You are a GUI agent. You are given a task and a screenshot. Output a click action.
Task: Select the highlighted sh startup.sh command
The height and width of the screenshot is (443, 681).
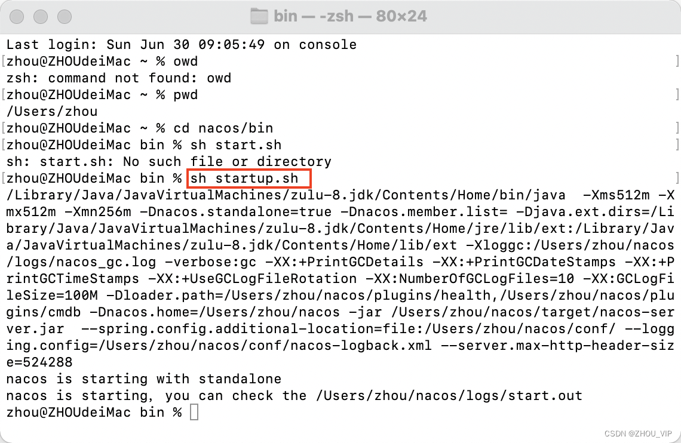[x=249, y=178]
